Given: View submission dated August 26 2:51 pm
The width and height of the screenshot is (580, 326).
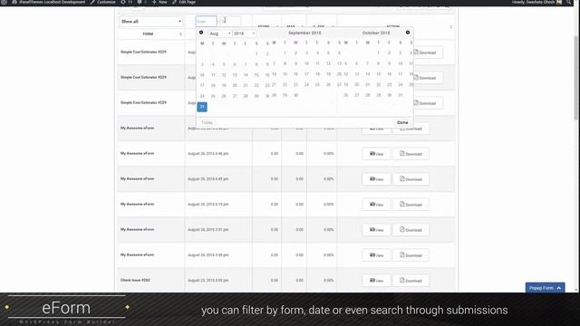Looking at the screenshot, I should 376,230.
